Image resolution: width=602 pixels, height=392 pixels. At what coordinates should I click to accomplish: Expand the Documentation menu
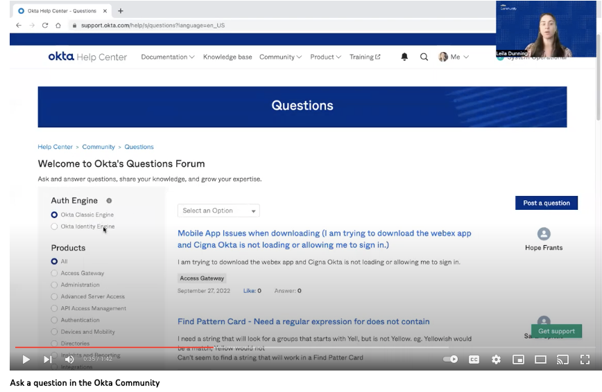click(168, 57)
